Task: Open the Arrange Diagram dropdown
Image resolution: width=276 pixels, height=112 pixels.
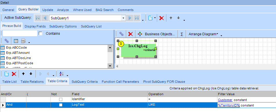Action: [x=203, y=34]
